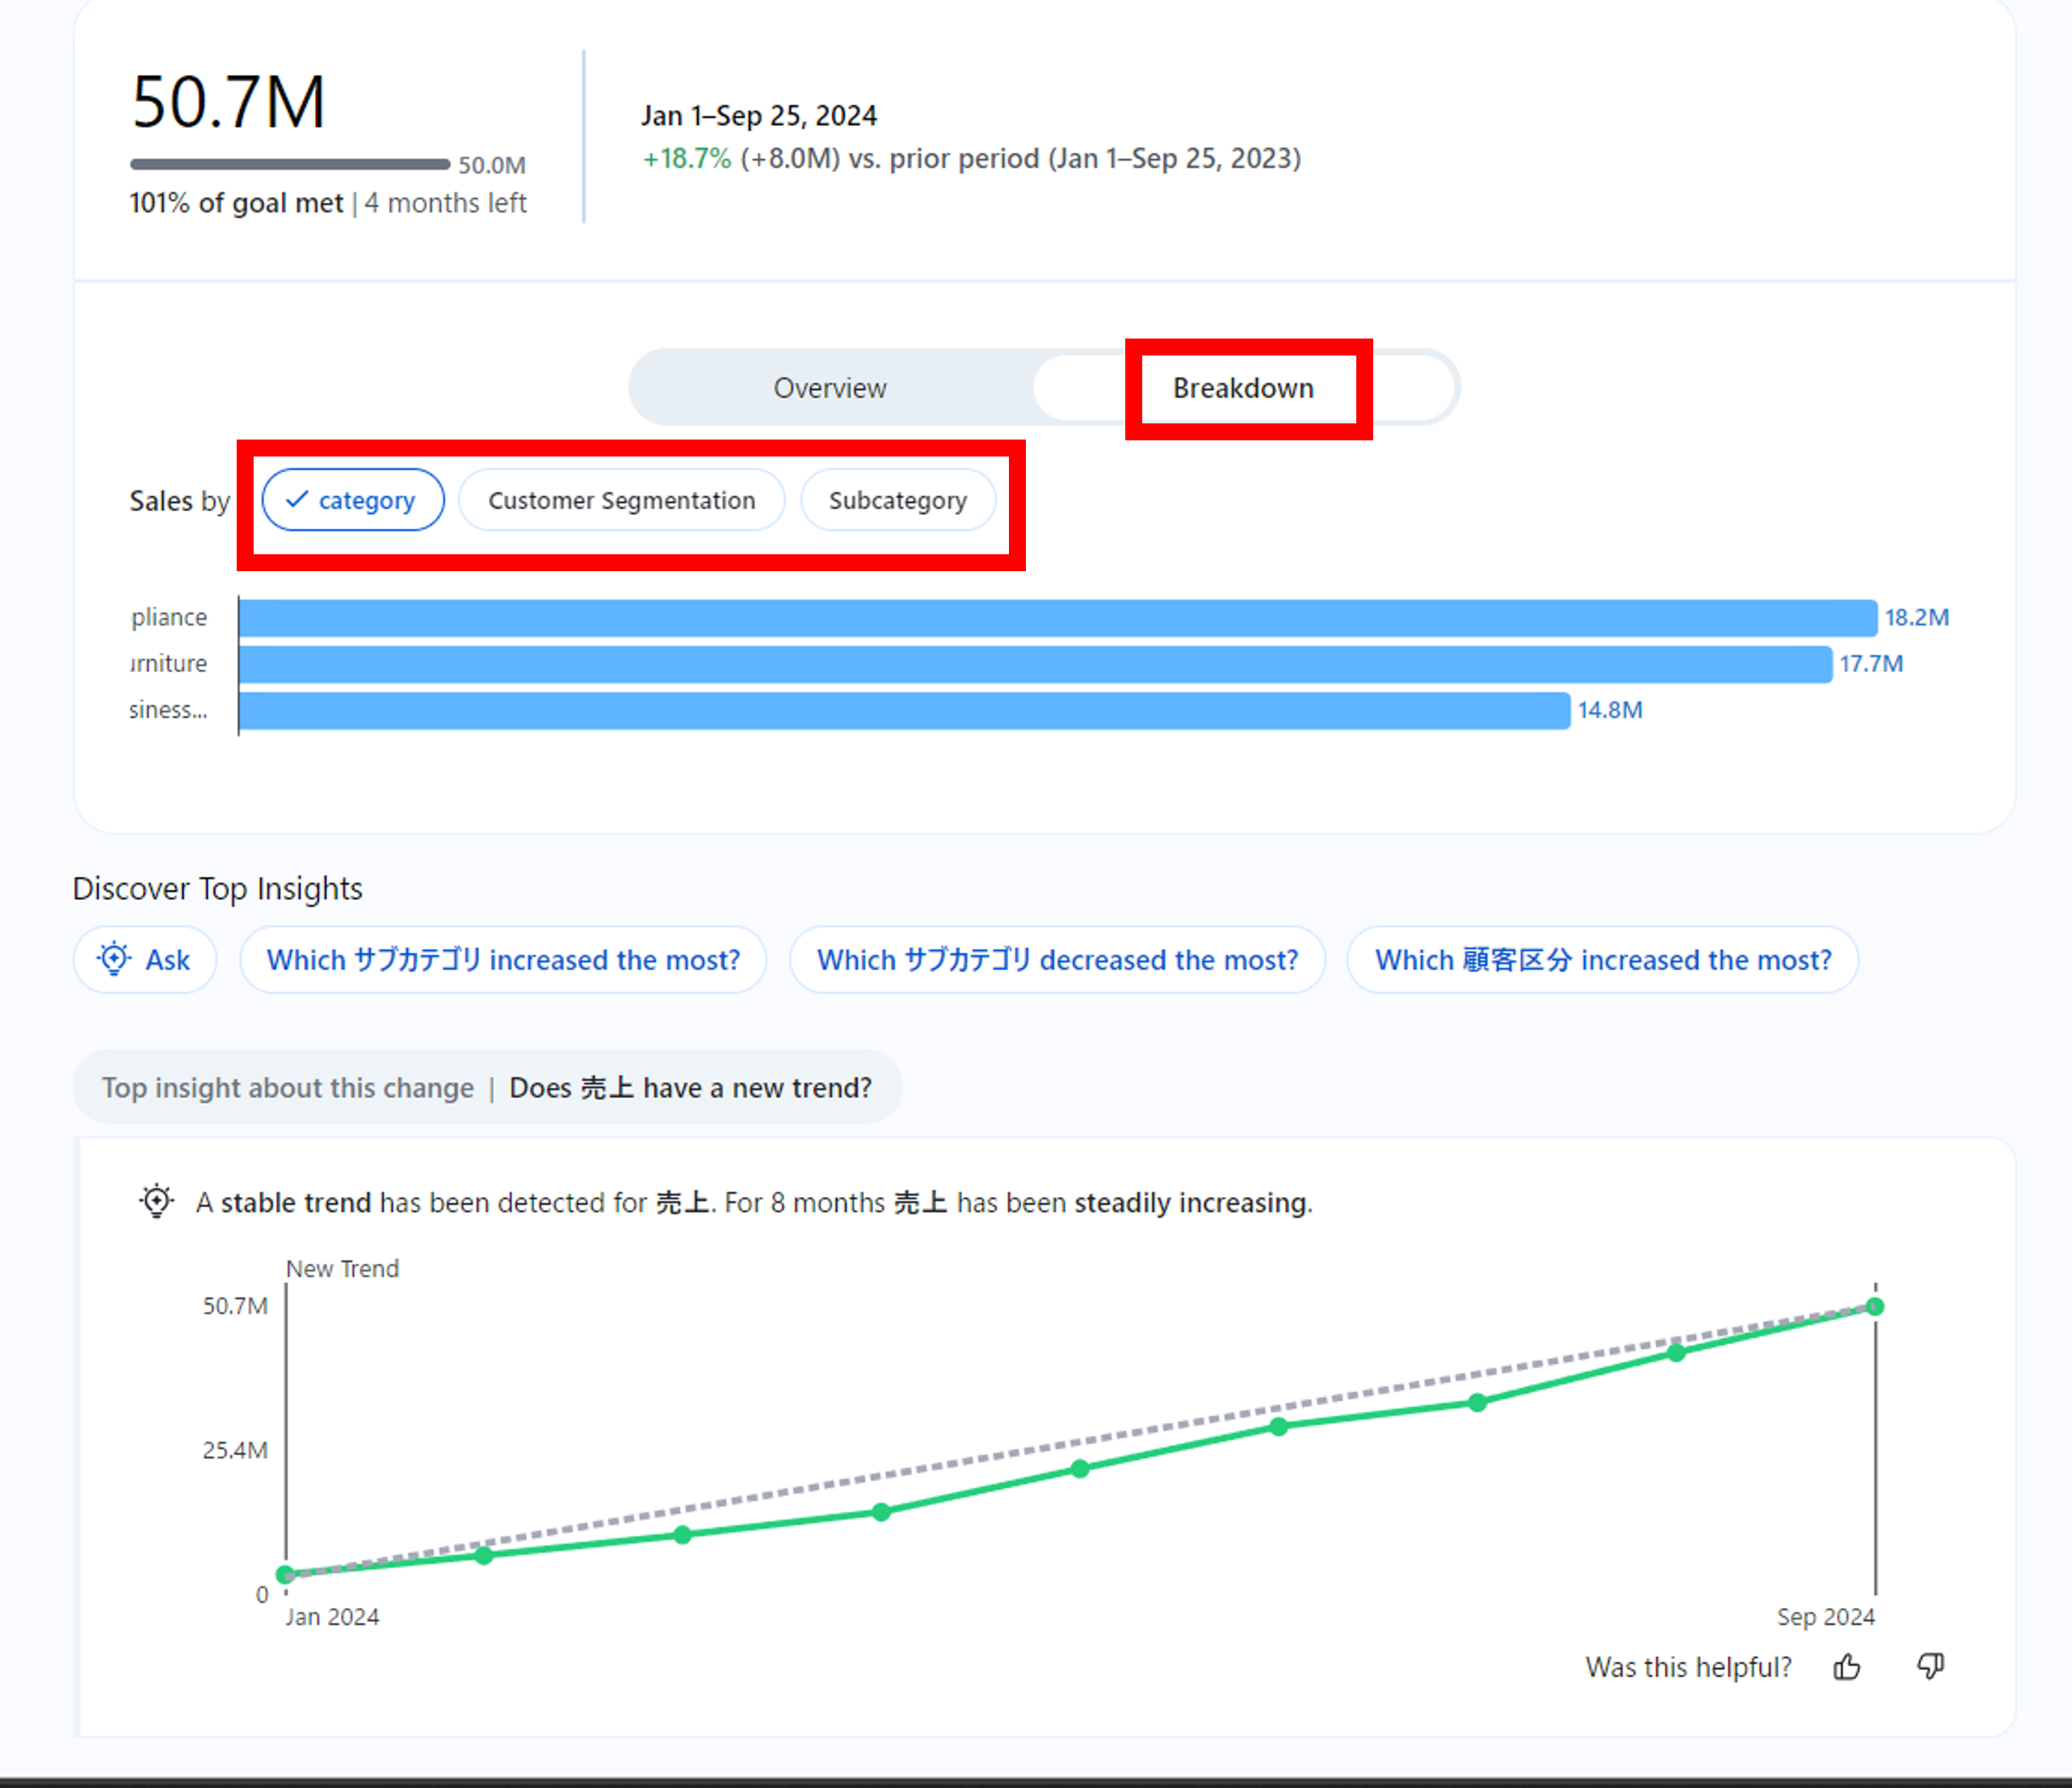The image size is (2072, 1788).
Task: Click the 14.8M value label
Action: (x=1610, y=710)
